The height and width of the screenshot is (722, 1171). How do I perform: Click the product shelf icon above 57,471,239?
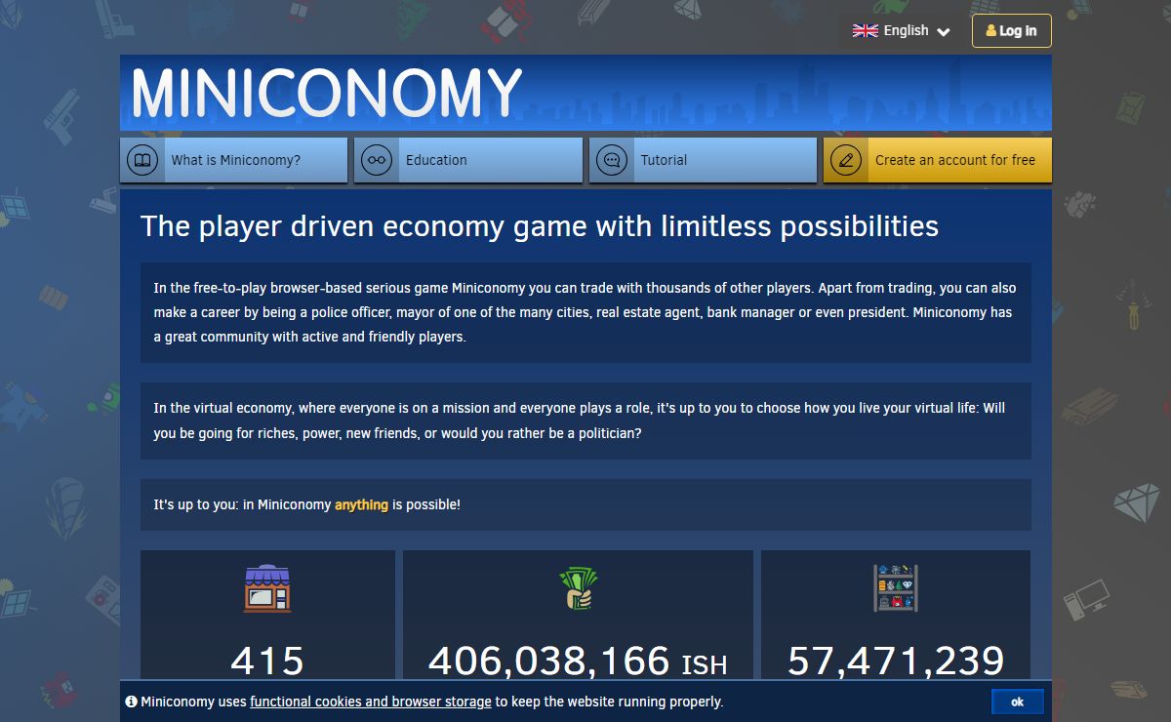coord(895,587)
